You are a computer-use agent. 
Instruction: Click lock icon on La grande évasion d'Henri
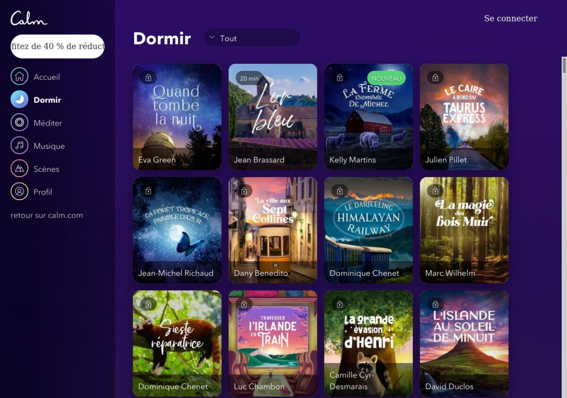[x=339, y=304]
